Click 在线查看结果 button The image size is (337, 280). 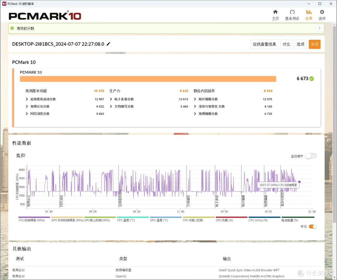pos(265,44)
